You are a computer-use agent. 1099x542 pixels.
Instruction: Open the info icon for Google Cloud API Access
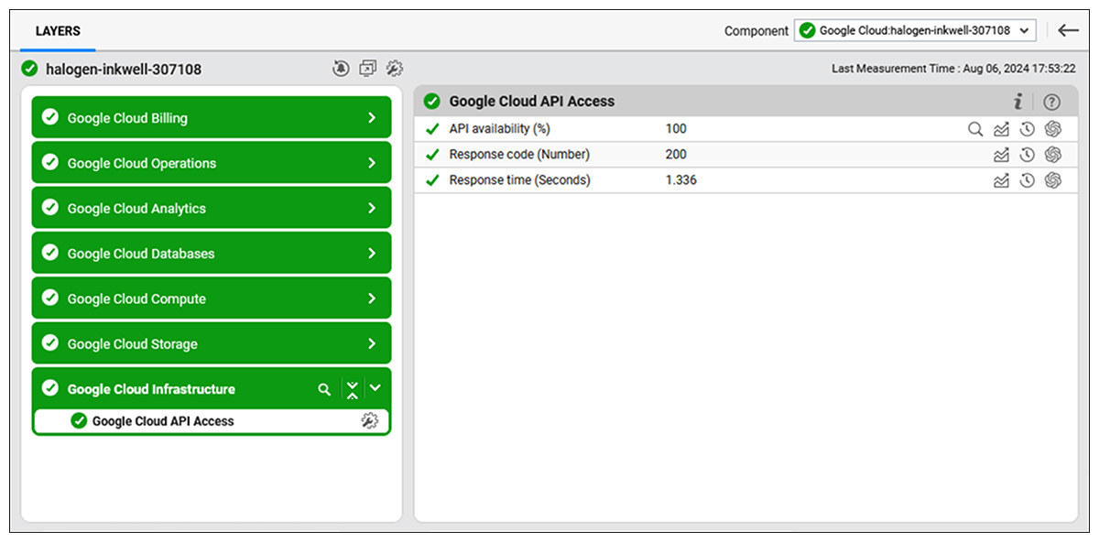click(1017, 102)
